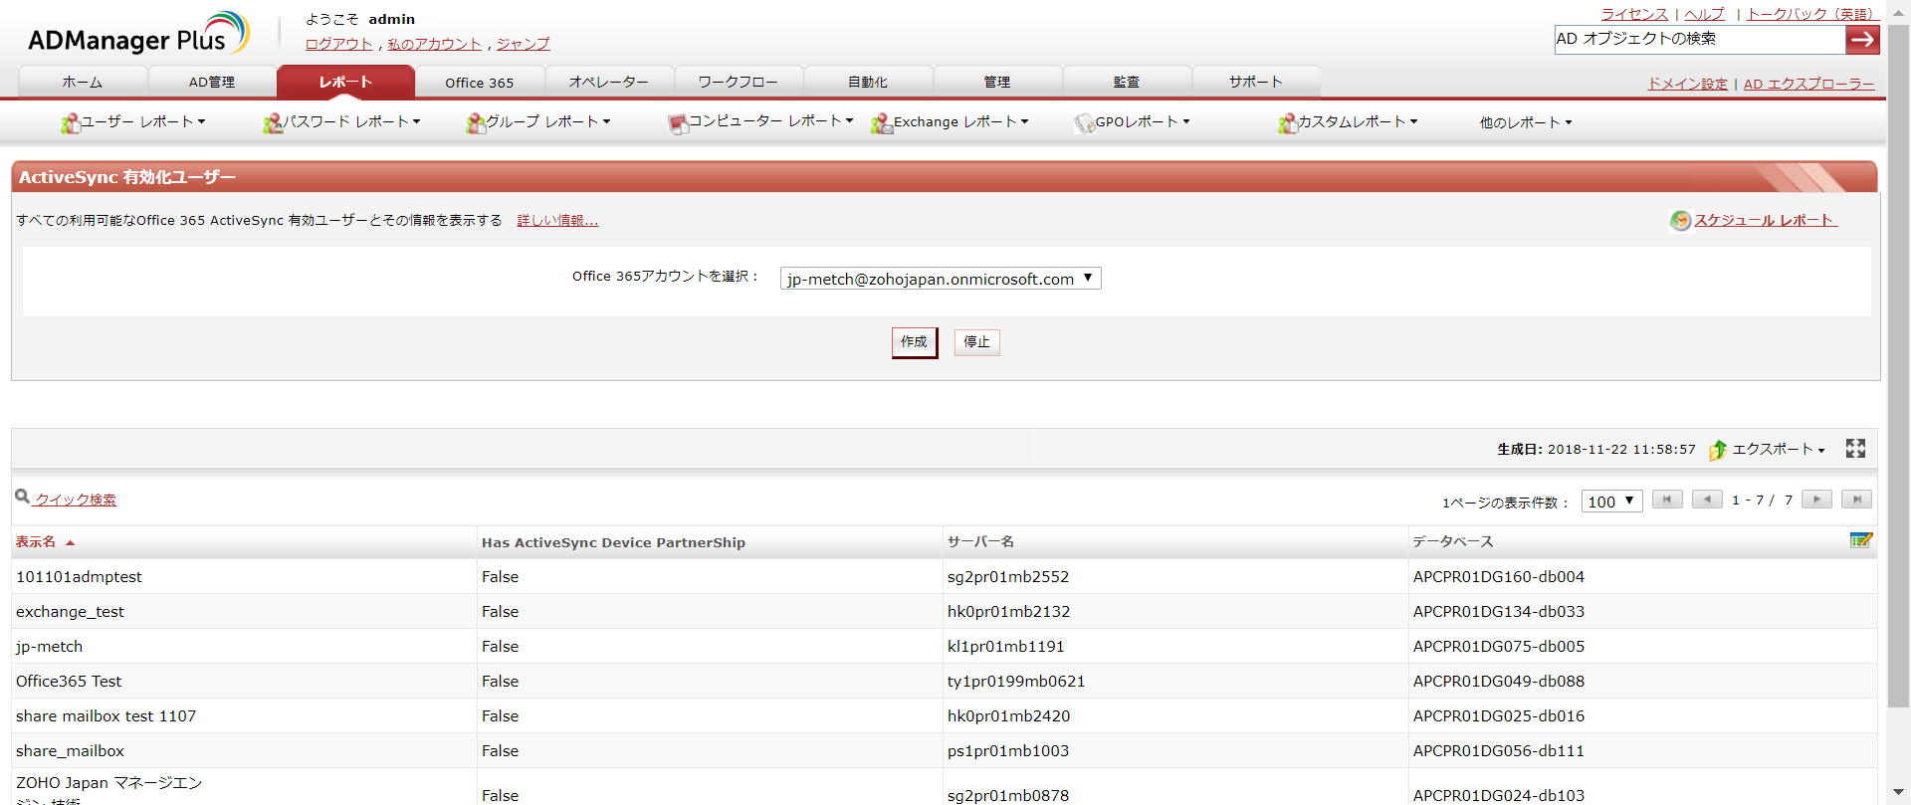The height and width of the screenshot is (805, 1911).
Task: Switch to the サポート tab
Action: [1256, 82]
